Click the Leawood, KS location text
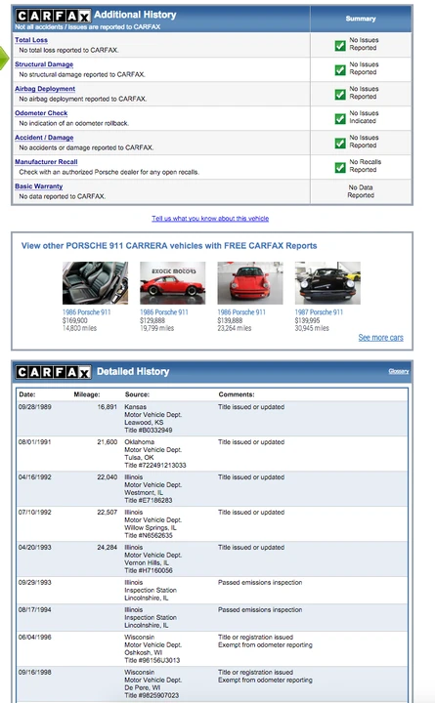Viewport: 435px width, 703px height. 144,423
